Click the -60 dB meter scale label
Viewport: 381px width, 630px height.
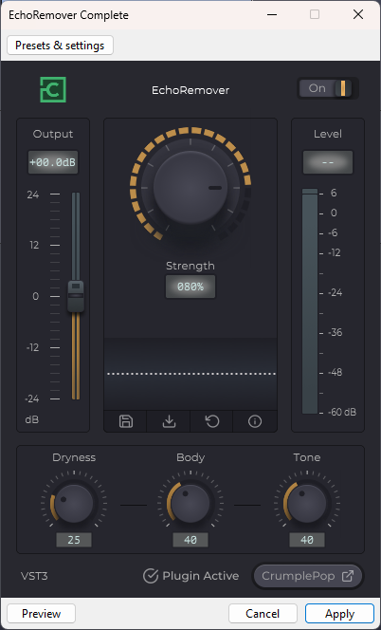point(342,412)
